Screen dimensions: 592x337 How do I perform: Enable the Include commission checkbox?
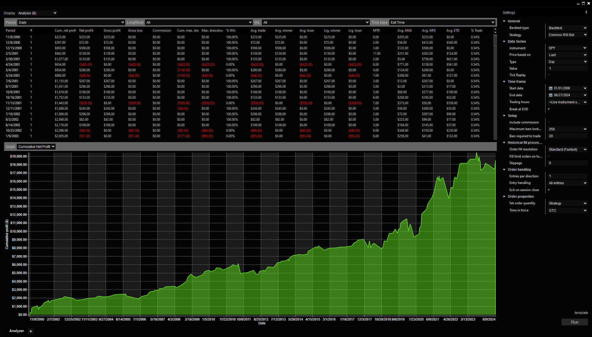tap(549, 122)
